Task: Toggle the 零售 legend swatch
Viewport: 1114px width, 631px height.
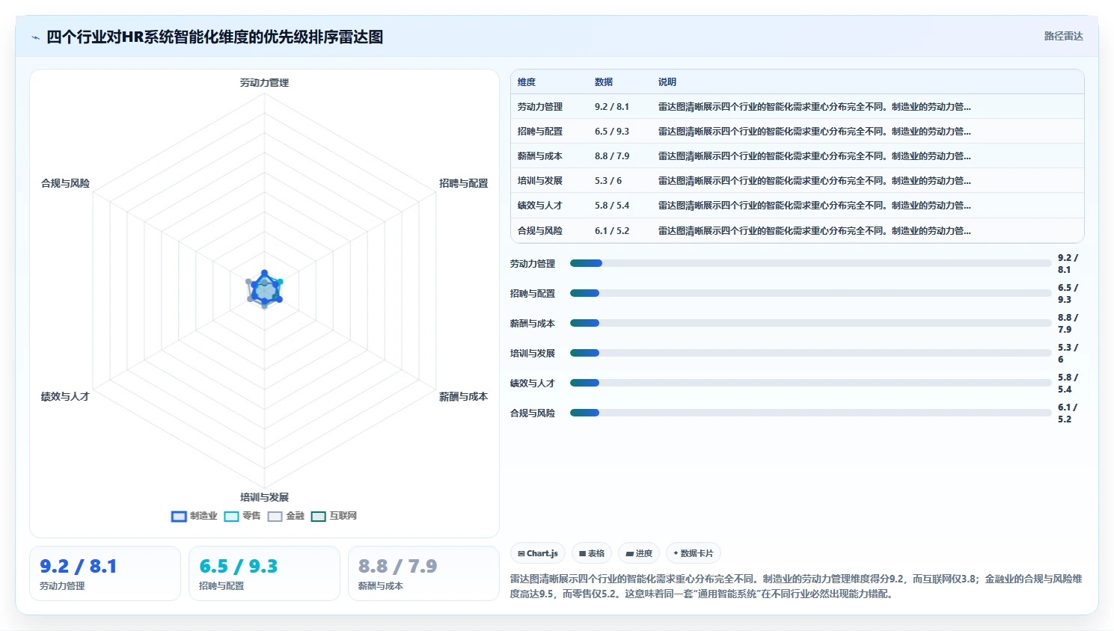Action: click(x=231, y=516)
